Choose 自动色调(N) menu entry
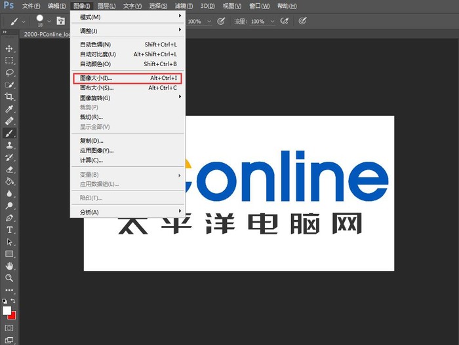Screen dimensions: 459x345 tap(128, 45)
